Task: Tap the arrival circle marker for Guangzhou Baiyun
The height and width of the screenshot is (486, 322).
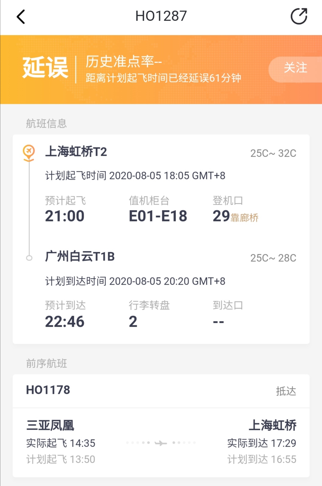Action: coord(29,258)
